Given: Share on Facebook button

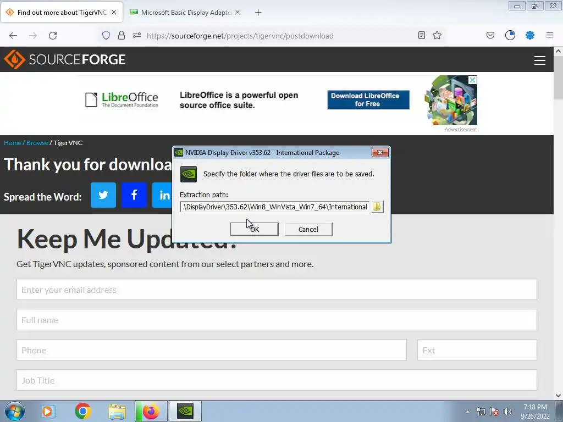Looking at the screenshot, I should click(x=134, y=195).
